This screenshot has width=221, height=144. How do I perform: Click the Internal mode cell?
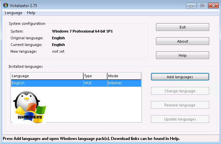pos(124,83)
